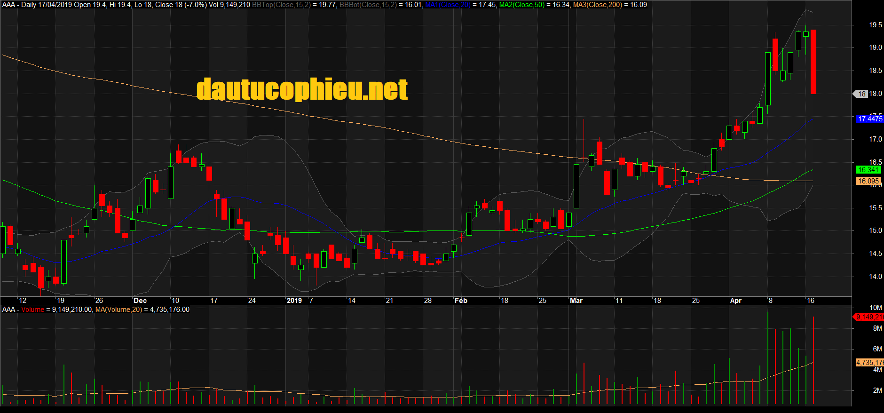Select the orange 4,735,176 volume average tag
Screen dimensions: 884x413
[870, 363]
